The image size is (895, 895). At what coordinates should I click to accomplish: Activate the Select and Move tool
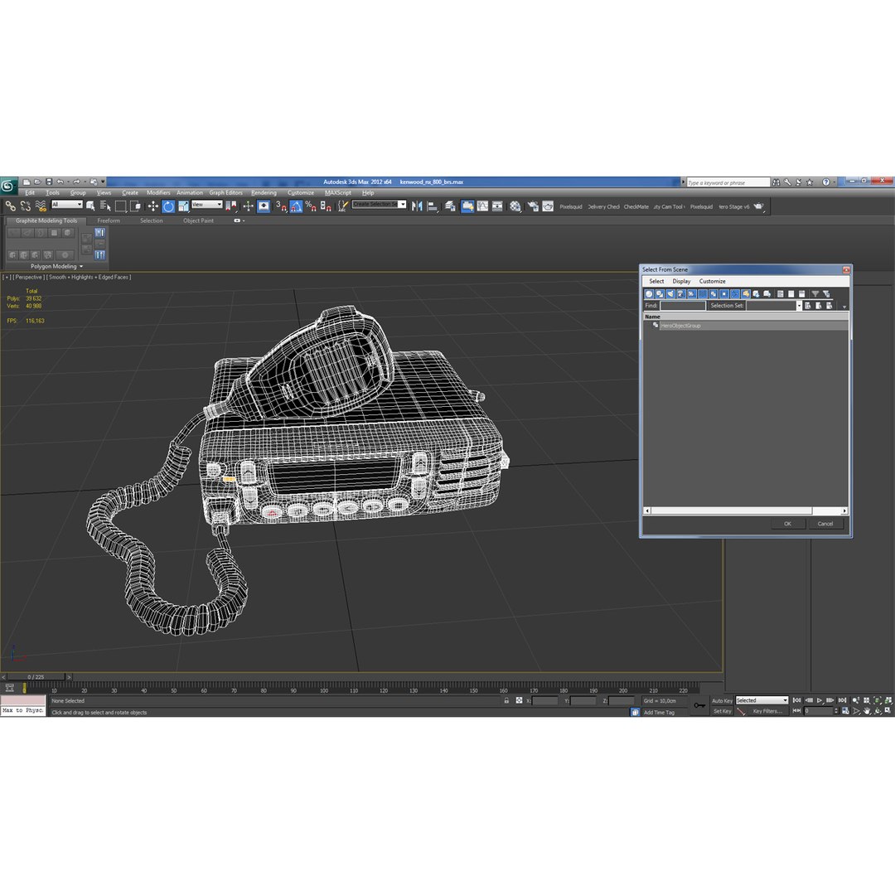point(153,206)
